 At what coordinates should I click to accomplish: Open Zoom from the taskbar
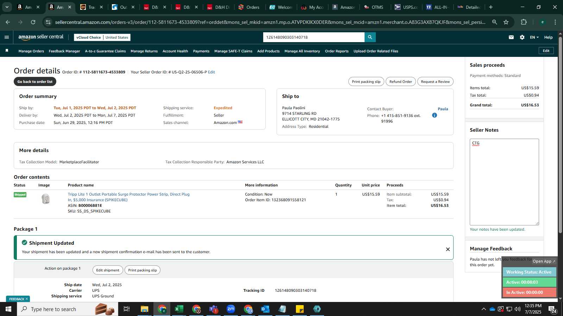[231, 309]
